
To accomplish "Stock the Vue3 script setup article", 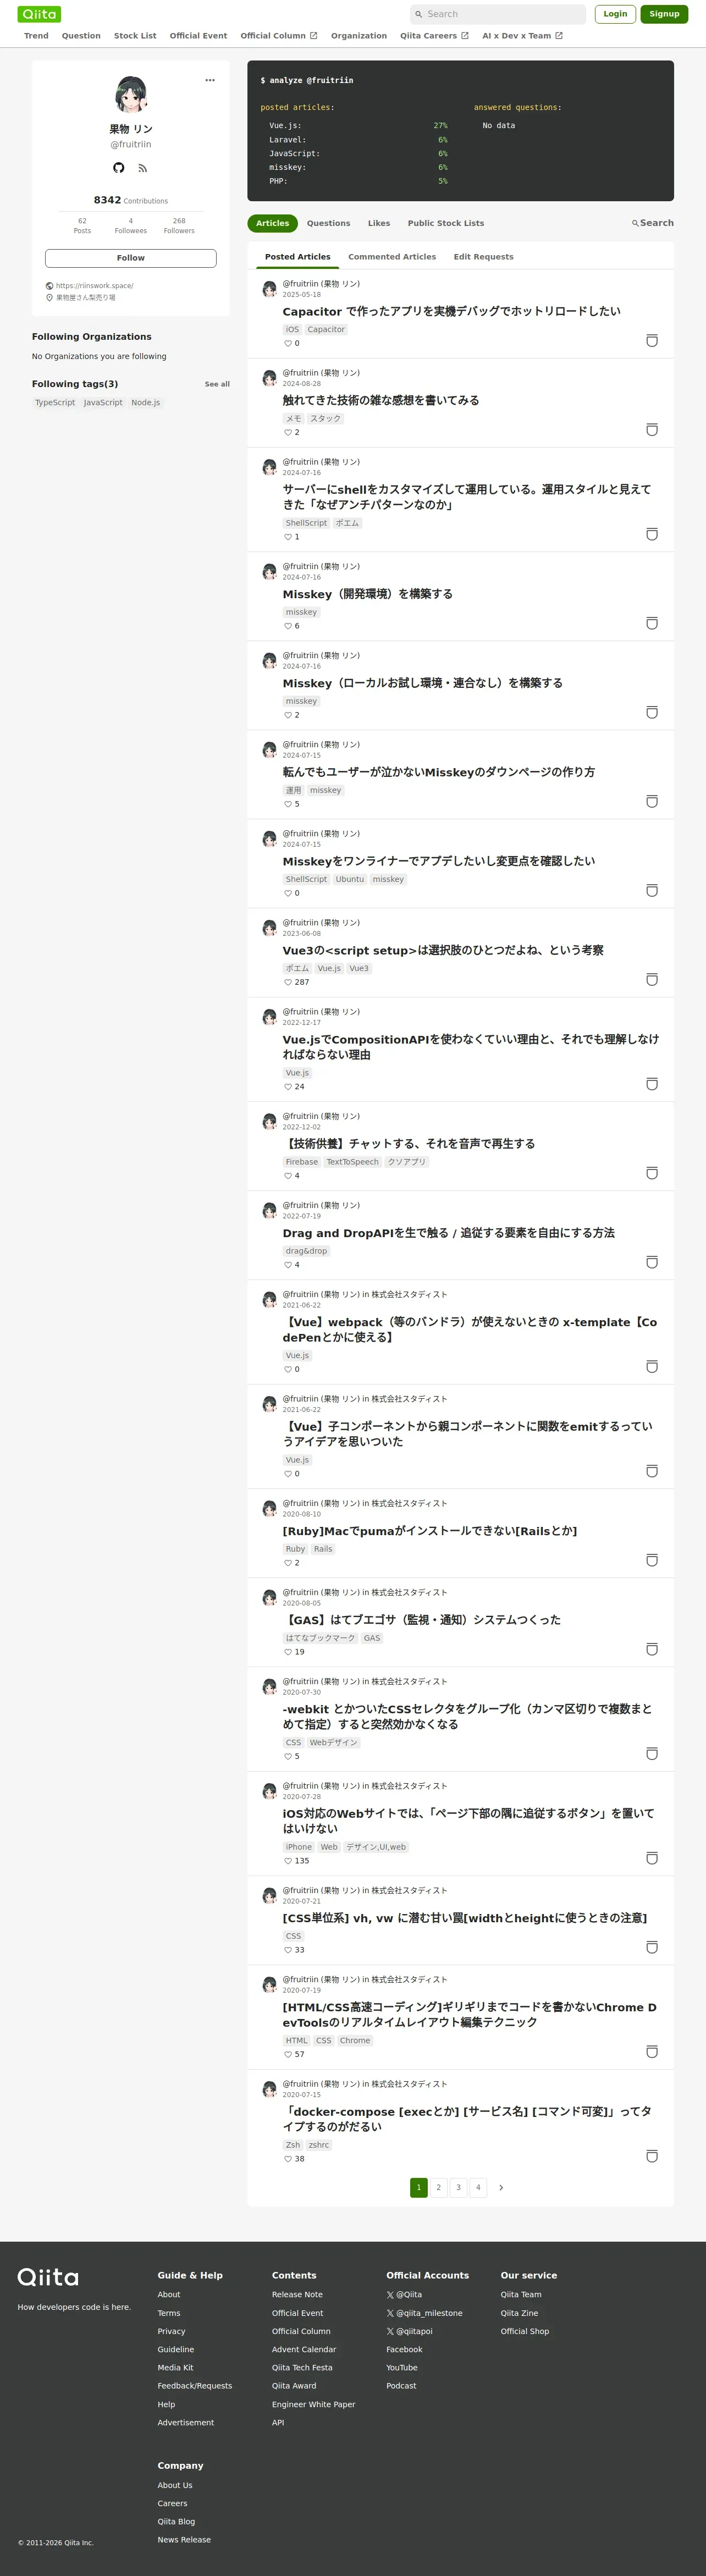I will (652, 980).
